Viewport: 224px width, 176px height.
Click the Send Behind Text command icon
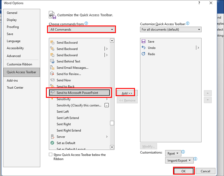[x=53, y=61]
